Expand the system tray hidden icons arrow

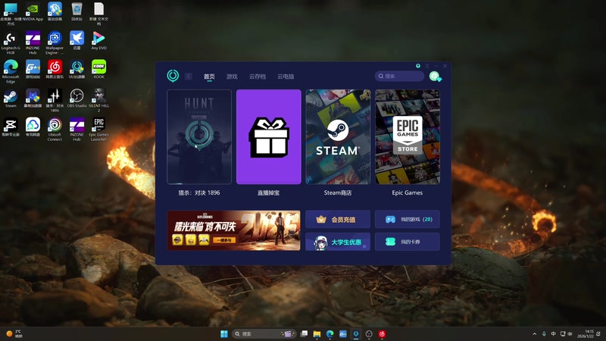(x=535, y=334)
